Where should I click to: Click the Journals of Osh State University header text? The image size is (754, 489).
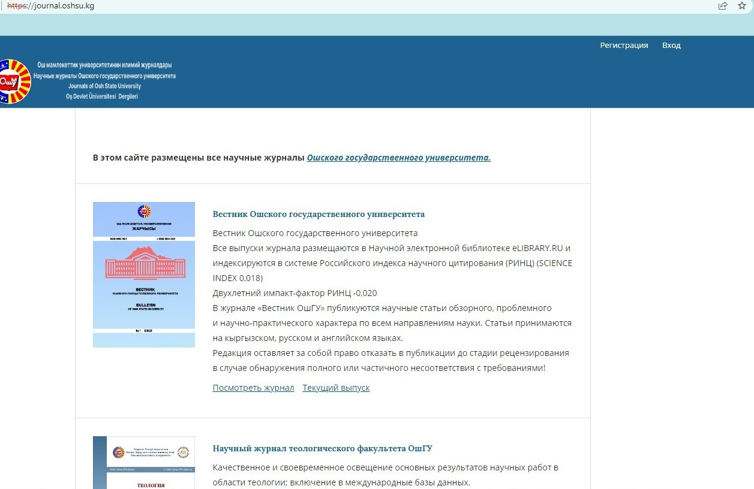tap(104, 86)
